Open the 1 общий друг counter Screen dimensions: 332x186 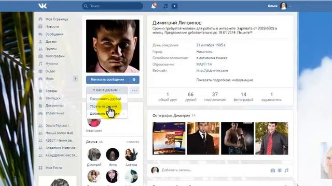(168, 97)
